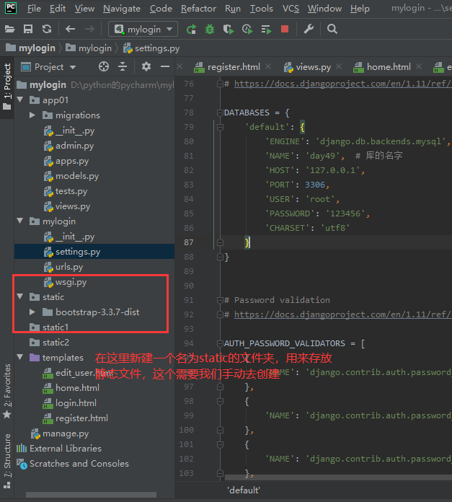This screenshot has width=452, height=502.
Task: Click the Search Everywhere magnifier icon
Action: point(332,30)
